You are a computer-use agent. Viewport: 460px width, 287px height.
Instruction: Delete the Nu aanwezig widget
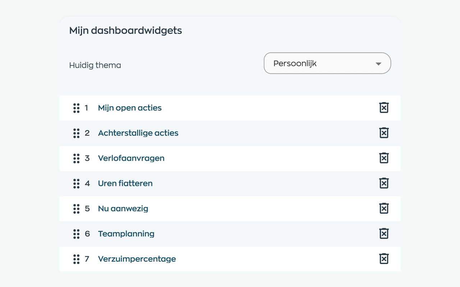384,208
